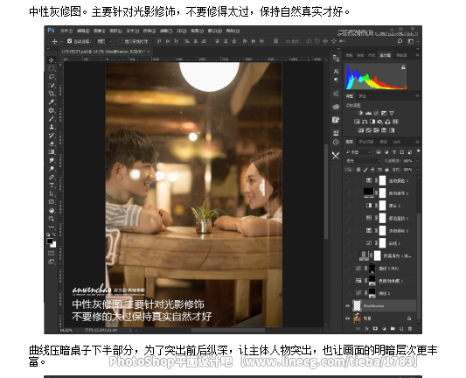This screenshot has width=466, height=378.
Task: Enable the 显示变换控件 checkbox
Action: tap(121, 41)
